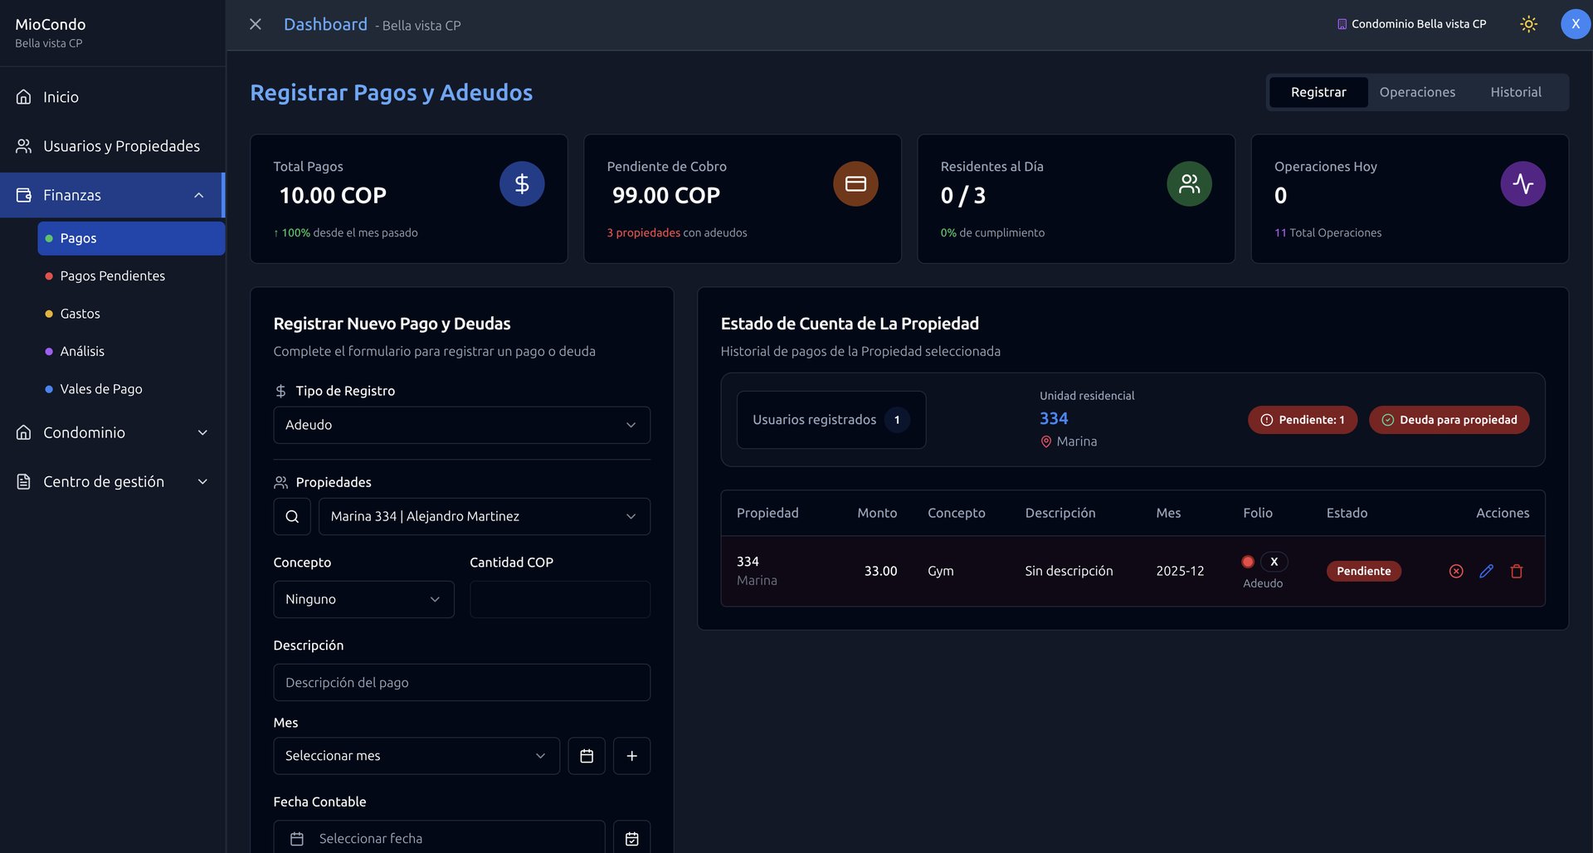Switch to the Historial tab
Image resolution: width=1593 pixels, height=853 pixels.
[1516, 92]
